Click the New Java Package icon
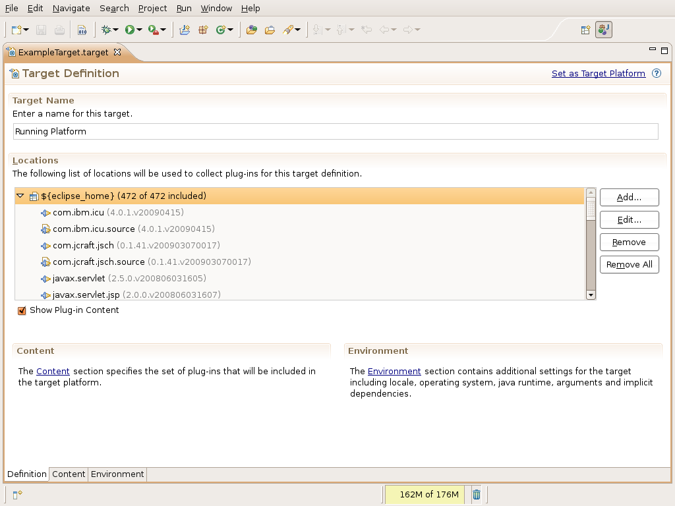Image resolution: width=675 pixels, height=506 pixels. (203, 30)
